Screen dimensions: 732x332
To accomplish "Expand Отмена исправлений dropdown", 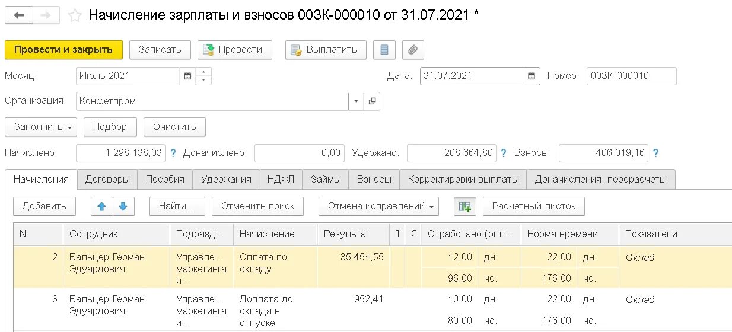I will click(378, 206).
